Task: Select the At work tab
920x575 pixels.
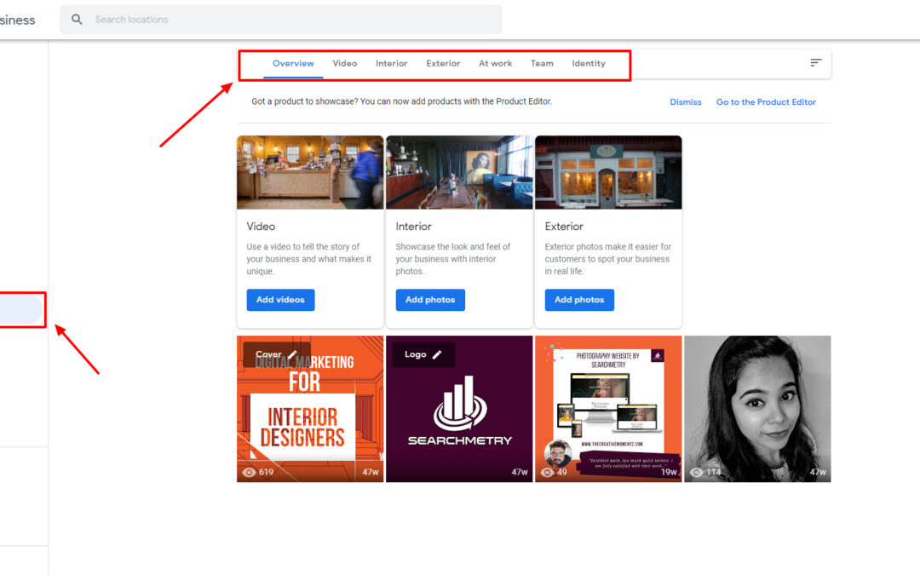Action: click(496, 64)
